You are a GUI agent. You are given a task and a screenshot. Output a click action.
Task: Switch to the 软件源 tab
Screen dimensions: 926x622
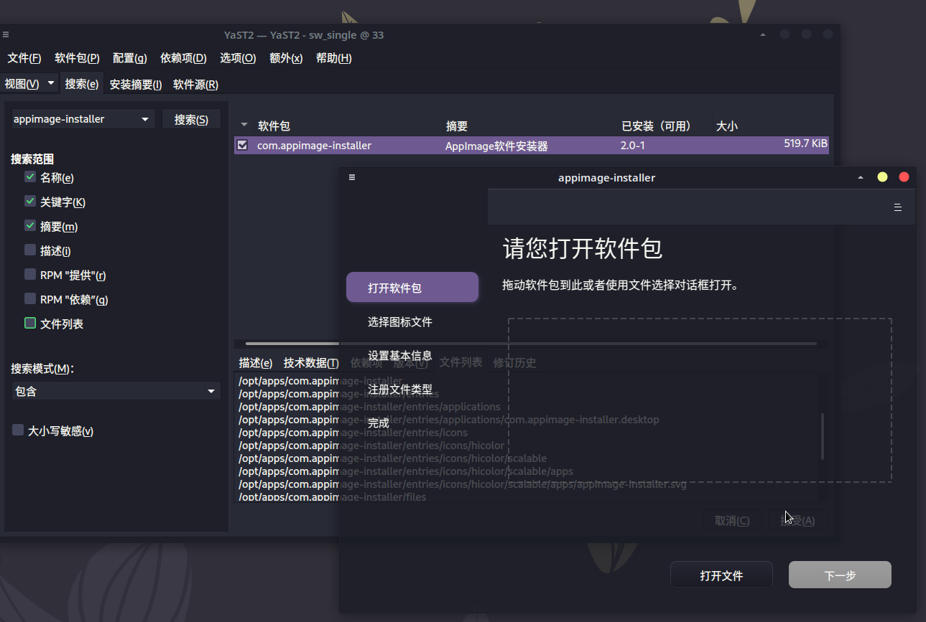pos(195,84)
